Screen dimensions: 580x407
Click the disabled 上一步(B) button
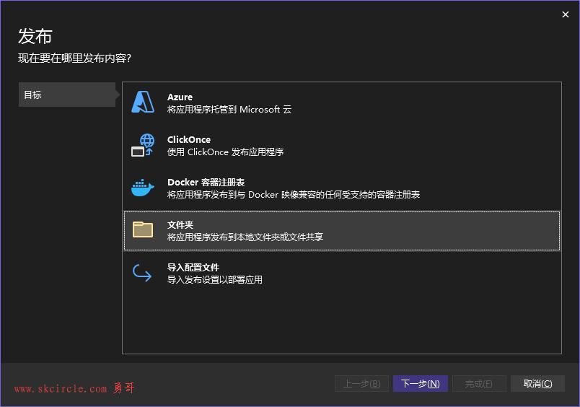click(x=361, y=384)
